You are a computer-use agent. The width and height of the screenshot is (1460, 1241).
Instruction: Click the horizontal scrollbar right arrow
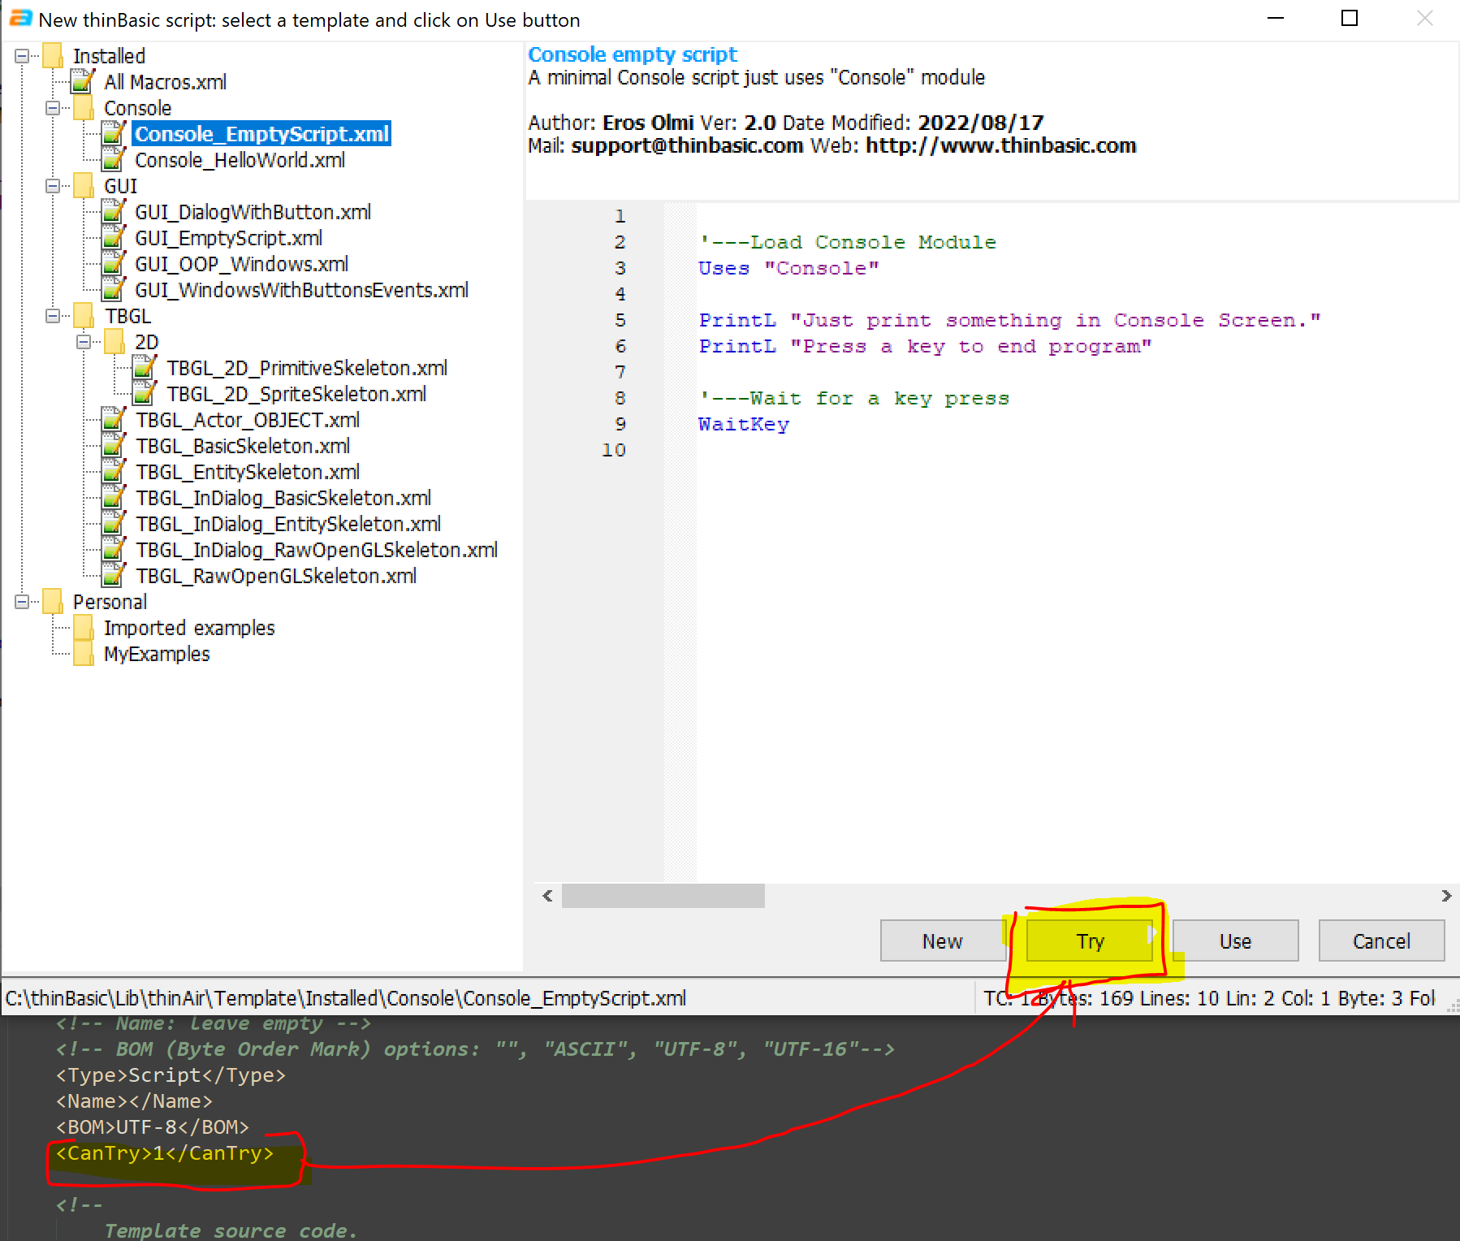tap(1446, 896)
